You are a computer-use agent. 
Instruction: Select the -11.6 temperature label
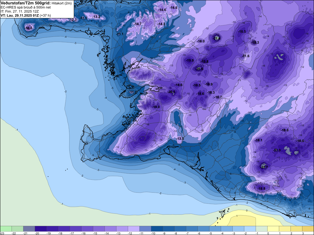click(x=246, y=56)
